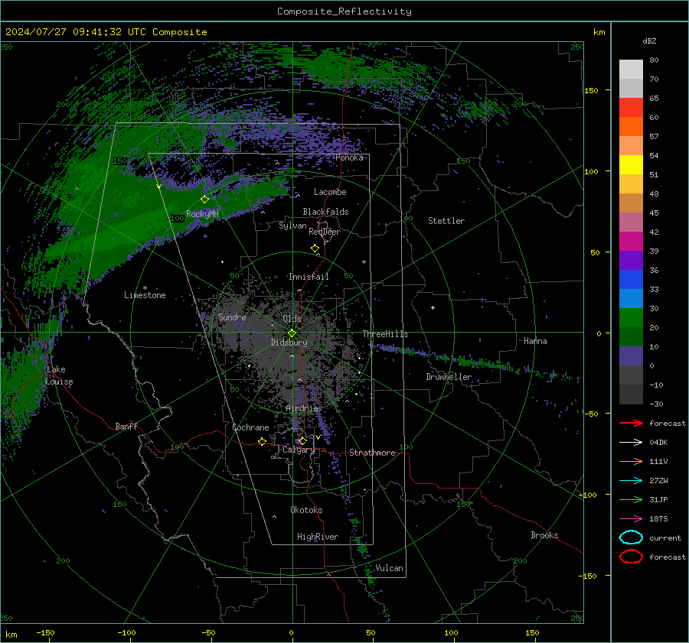Click the dBZ legend heading
The width and height of the screenshot is (689, 643).
(x=649, y=41)
